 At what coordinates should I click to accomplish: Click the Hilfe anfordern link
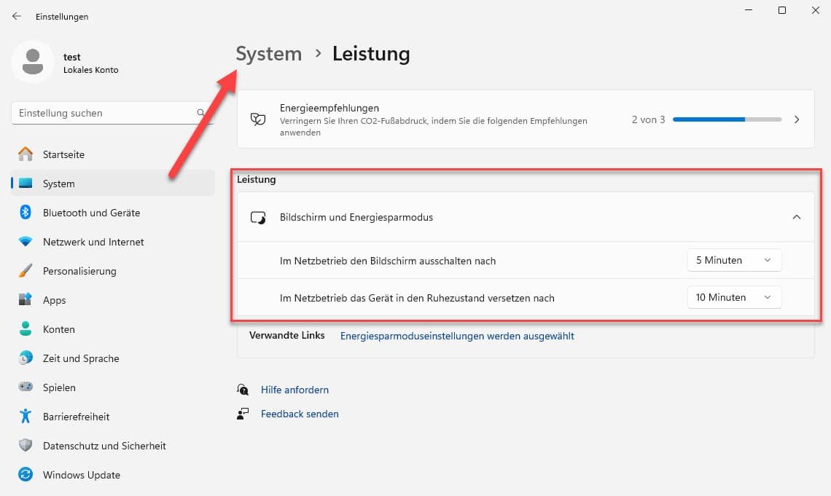pos(294,390)
